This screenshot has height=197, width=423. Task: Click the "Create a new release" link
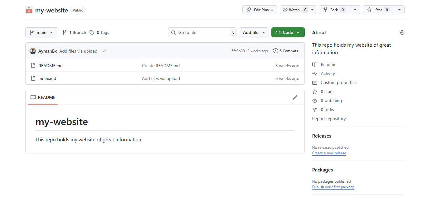pyautogui.click(x=329, y=153)
